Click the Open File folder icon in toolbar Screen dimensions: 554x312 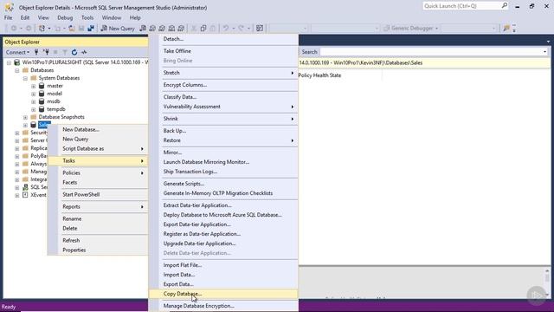tap(72, 29)
